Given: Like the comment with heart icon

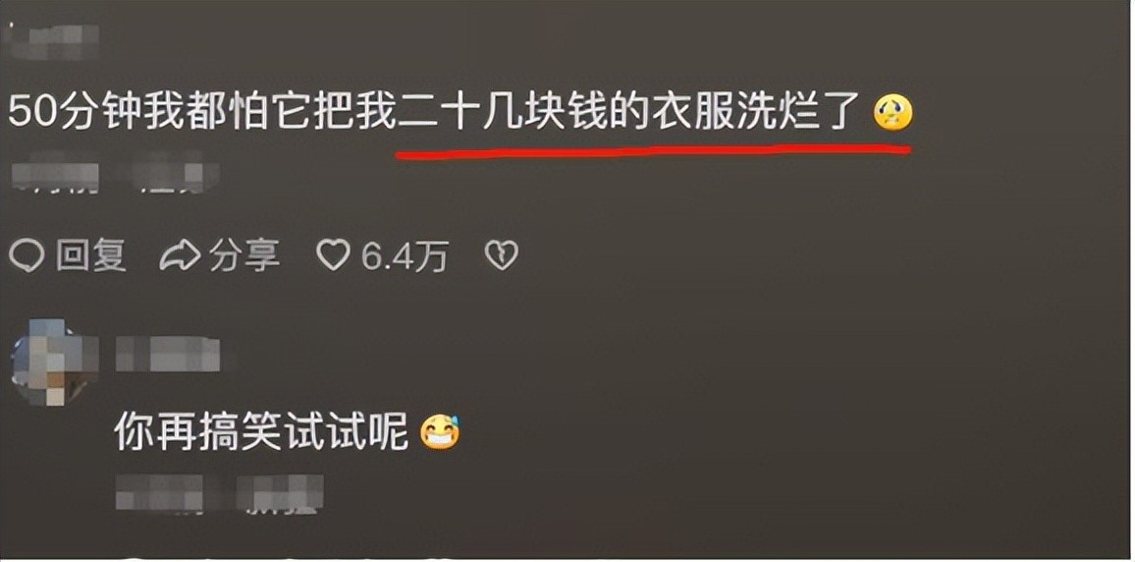Looking at the screenshot, I should (334, 255).
